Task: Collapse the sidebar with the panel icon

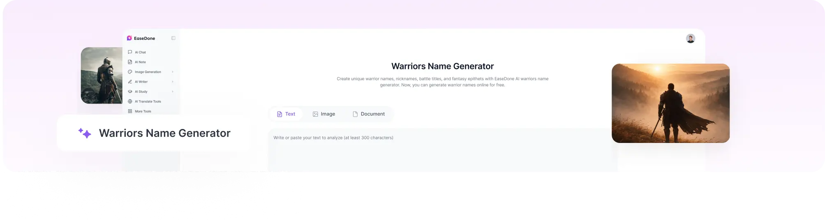Action: point(173,38)
